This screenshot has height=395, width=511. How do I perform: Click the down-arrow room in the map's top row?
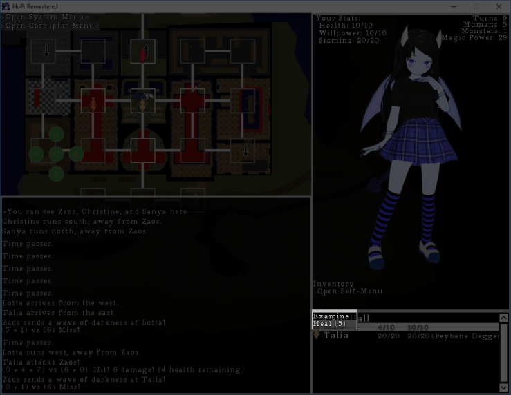[44, 51]
